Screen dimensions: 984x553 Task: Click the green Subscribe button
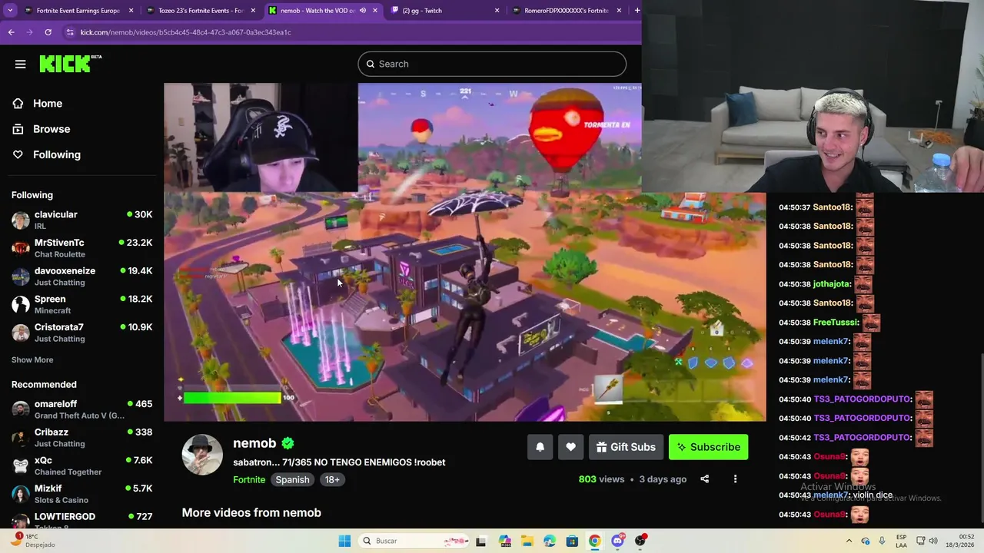[x=708, y=447]
